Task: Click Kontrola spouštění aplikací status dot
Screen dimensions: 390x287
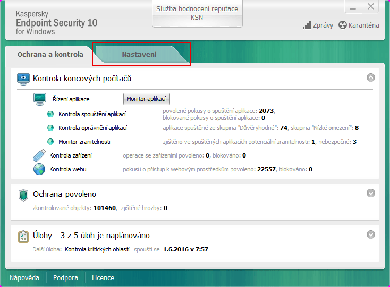Action: (x=50, y=114)
